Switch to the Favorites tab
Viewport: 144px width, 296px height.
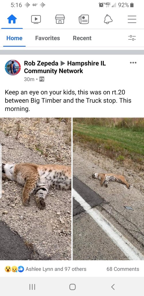pyautogui.click(x=48, y=38)
